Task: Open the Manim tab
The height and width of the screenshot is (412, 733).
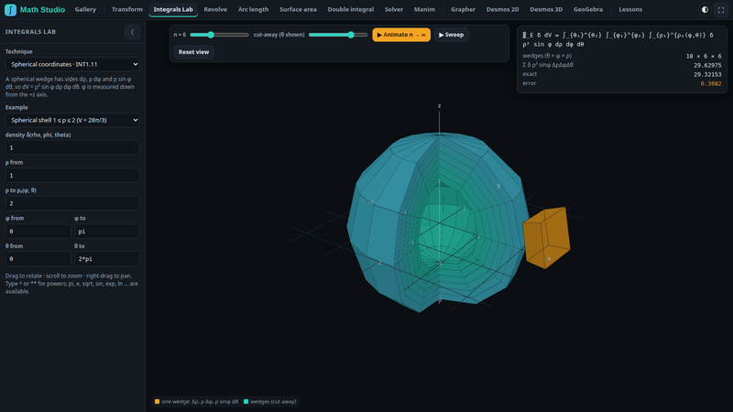Action: point(424,9)
